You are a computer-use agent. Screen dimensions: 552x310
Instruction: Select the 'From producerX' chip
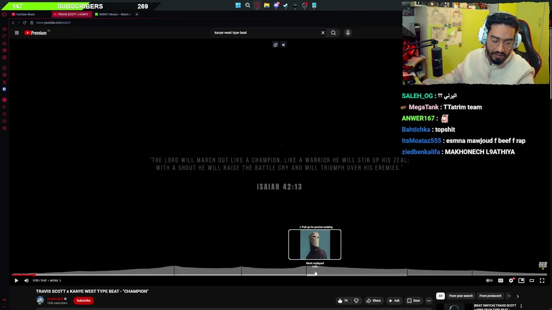tap(490, 296)
